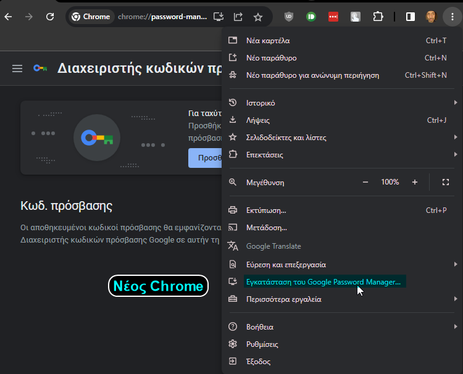Viewport: 463px width, 374px height.
Task: Click the new tab icon beside Νέα καρτέλα
Action: (233, 40)
